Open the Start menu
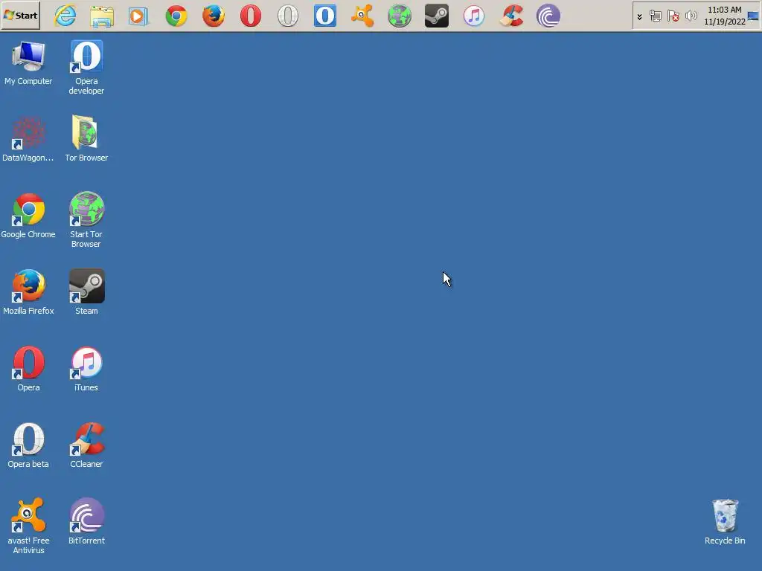 click(20, 16)
